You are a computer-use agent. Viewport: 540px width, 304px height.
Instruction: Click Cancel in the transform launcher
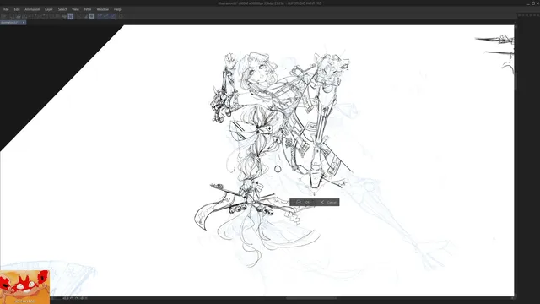[x=328, y=203]
